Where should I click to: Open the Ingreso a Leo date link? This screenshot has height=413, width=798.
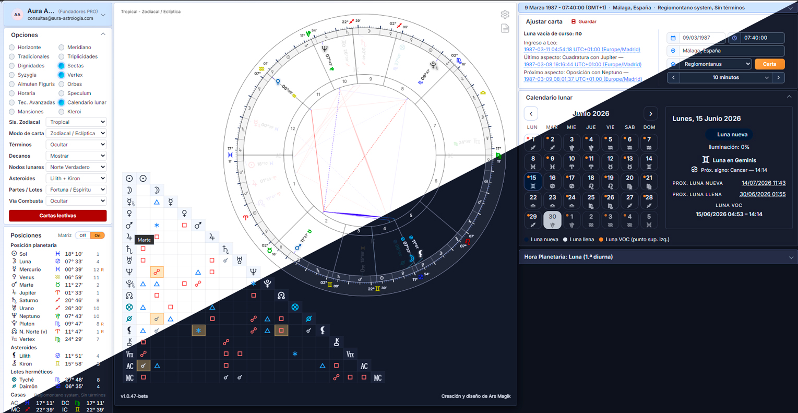(x=582, y=50)
